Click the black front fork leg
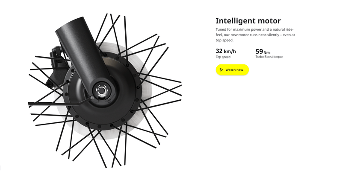The height and width of the screenshot is (171, 342). click(x=84, y=55)
